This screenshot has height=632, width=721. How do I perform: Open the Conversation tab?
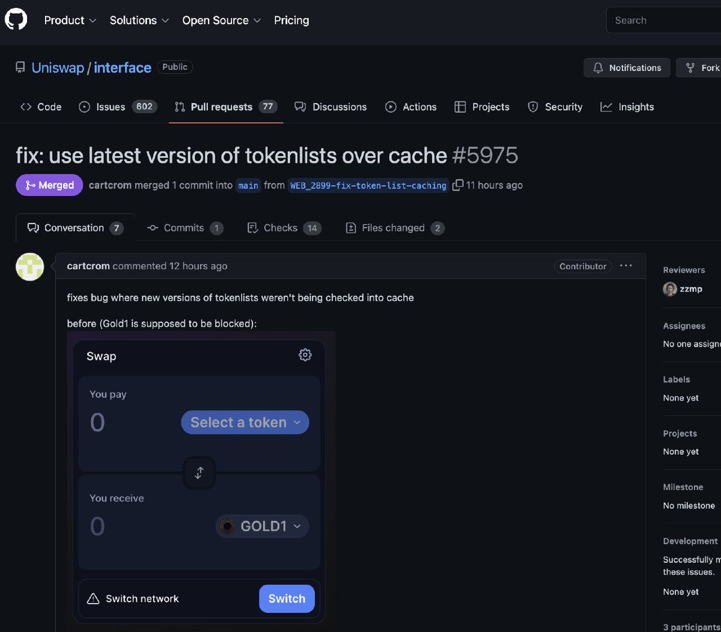(x=76, y=228)
